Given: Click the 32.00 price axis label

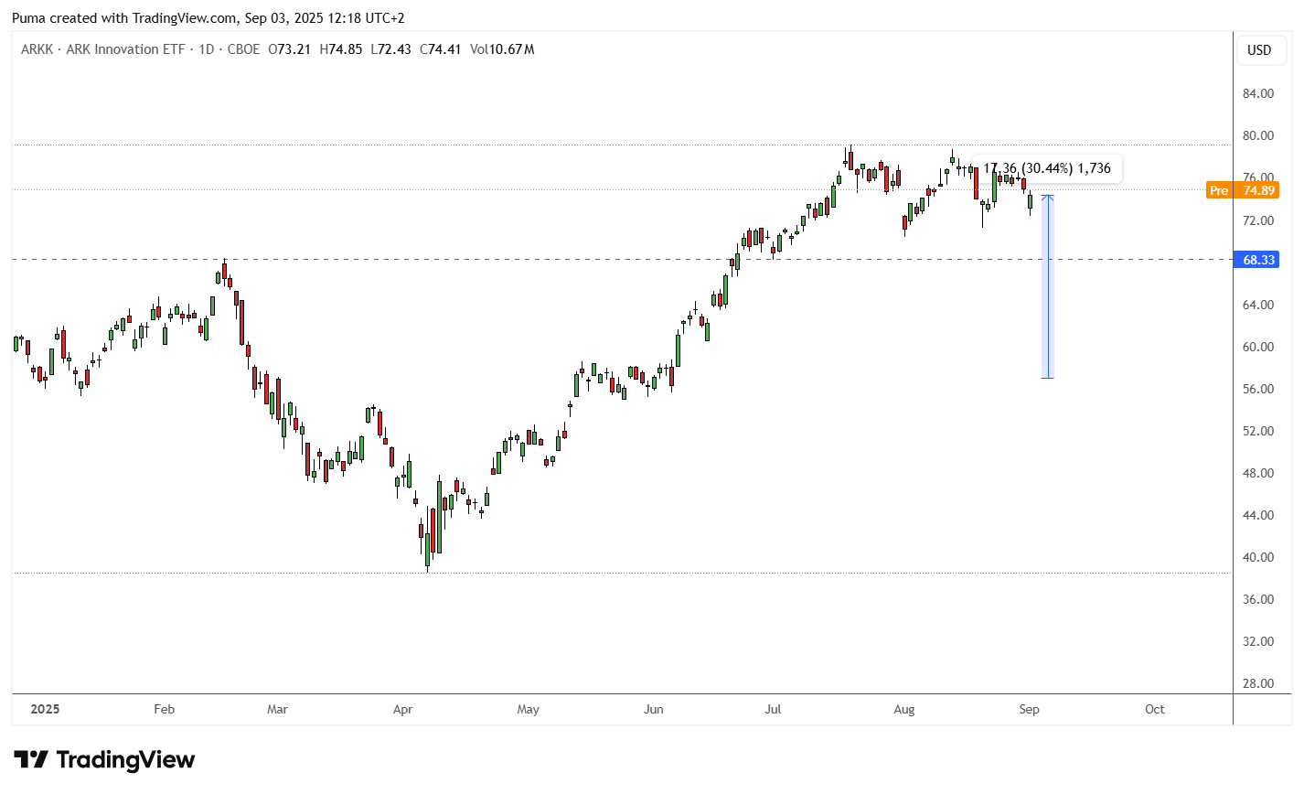Looking at the screenshot, I should pos(1258,641).
